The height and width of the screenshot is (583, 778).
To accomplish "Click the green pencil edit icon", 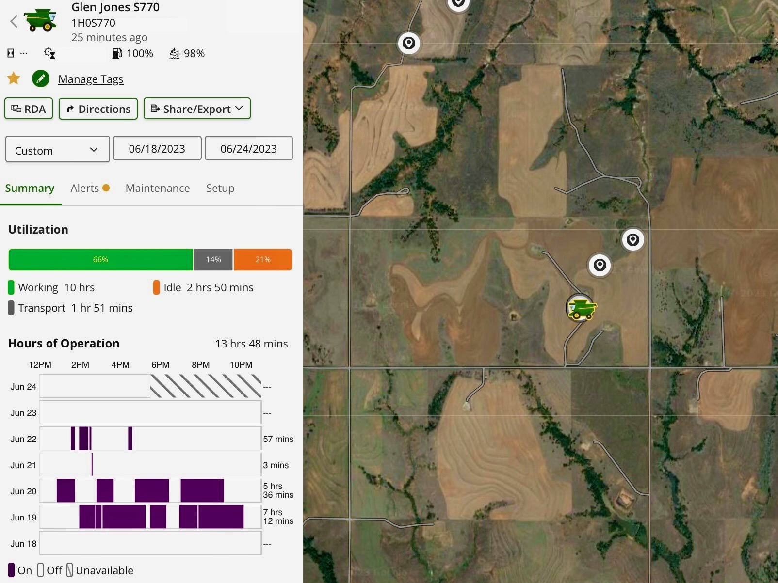I will tap(41, 79).
